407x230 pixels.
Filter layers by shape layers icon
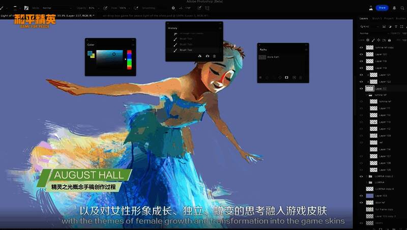tap(401, 26)
